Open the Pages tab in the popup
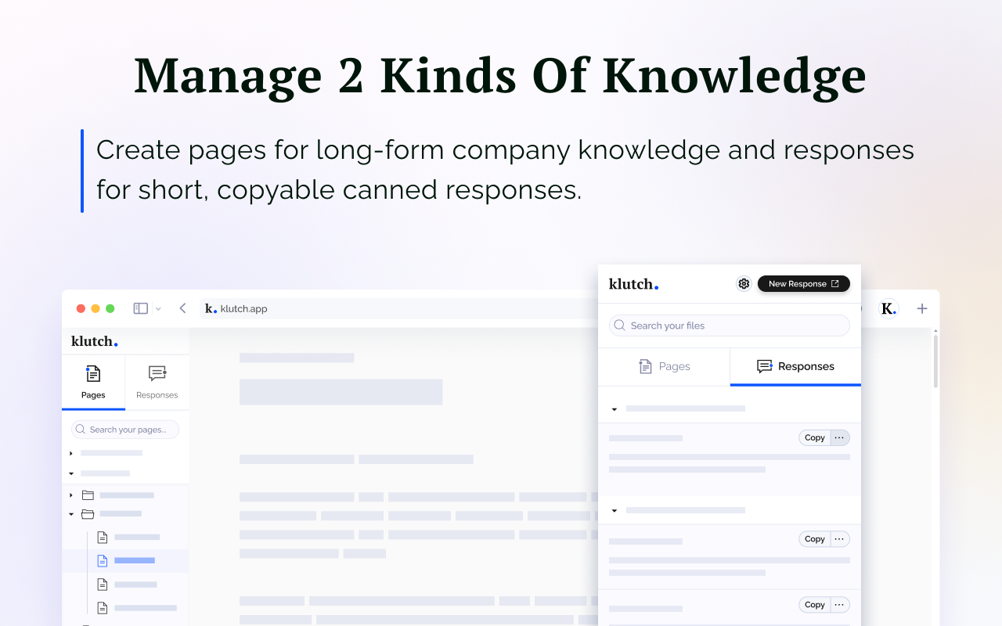The image size is (1002, 626). point(664,366)
